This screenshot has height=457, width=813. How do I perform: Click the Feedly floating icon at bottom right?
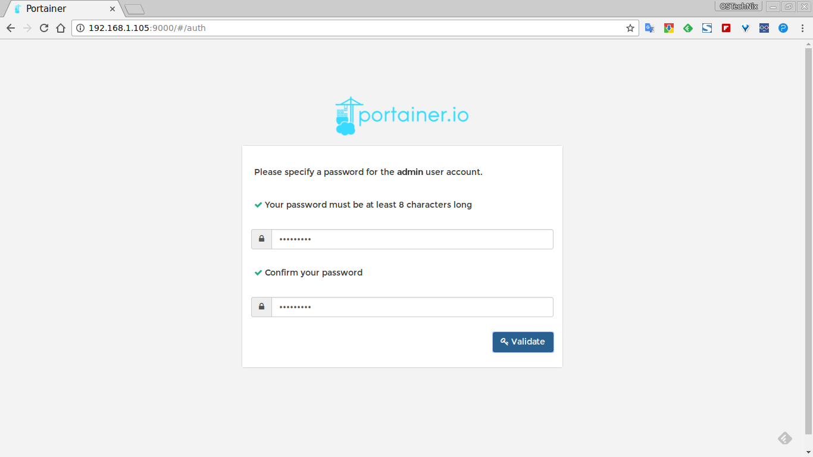785,439
